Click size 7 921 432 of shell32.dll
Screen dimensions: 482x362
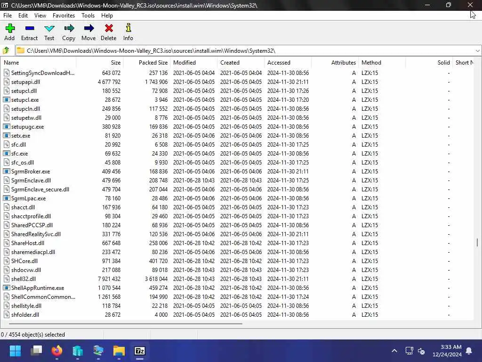[x=109, y=279]
